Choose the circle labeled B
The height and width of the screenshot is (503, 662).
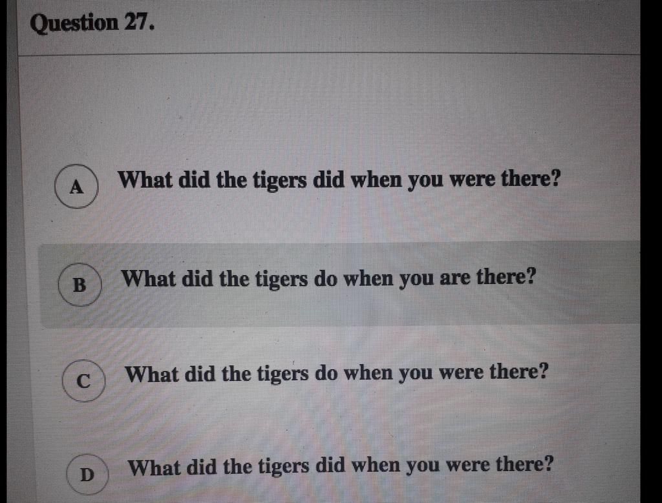(x=80, y=285)
